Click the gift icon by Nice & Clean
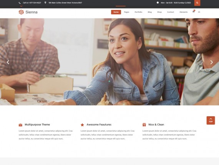 [144, 125]
